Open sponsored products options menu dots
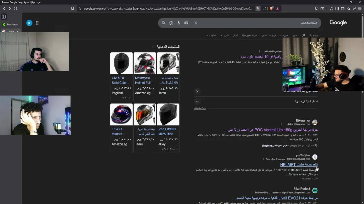The height and width of the screenshot is (204, 364). pyautogui.click(x=153, y=47)
